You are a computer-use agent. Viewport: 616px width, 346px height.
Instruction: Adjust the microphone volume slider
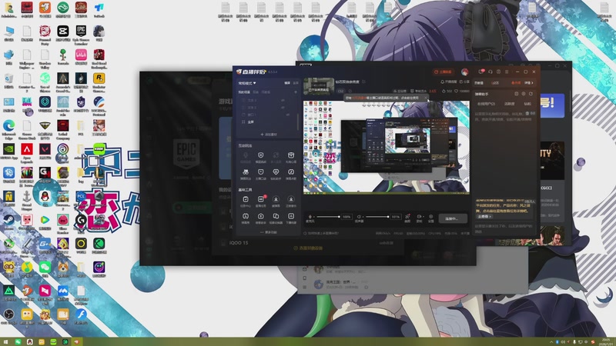coord(327,217)
